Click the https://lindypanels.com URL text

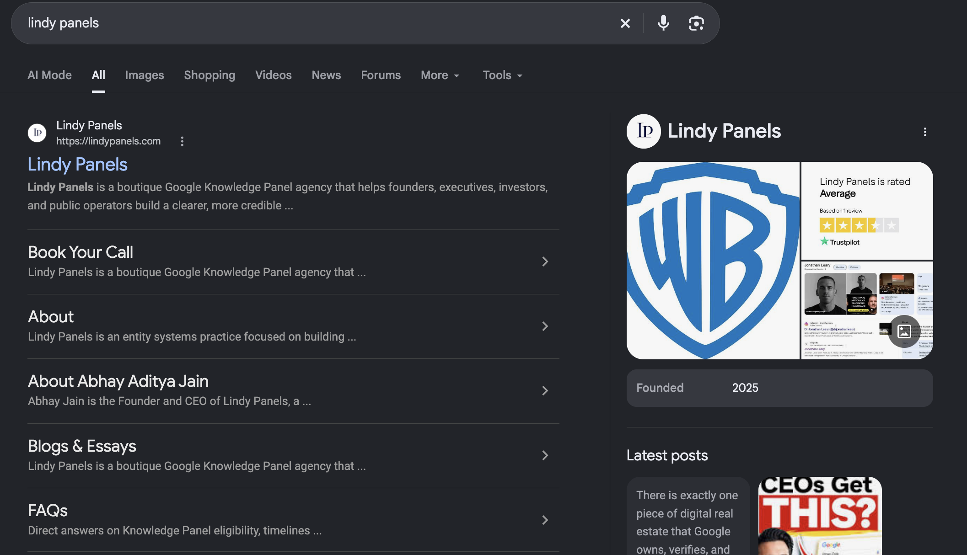click(108, 141)
